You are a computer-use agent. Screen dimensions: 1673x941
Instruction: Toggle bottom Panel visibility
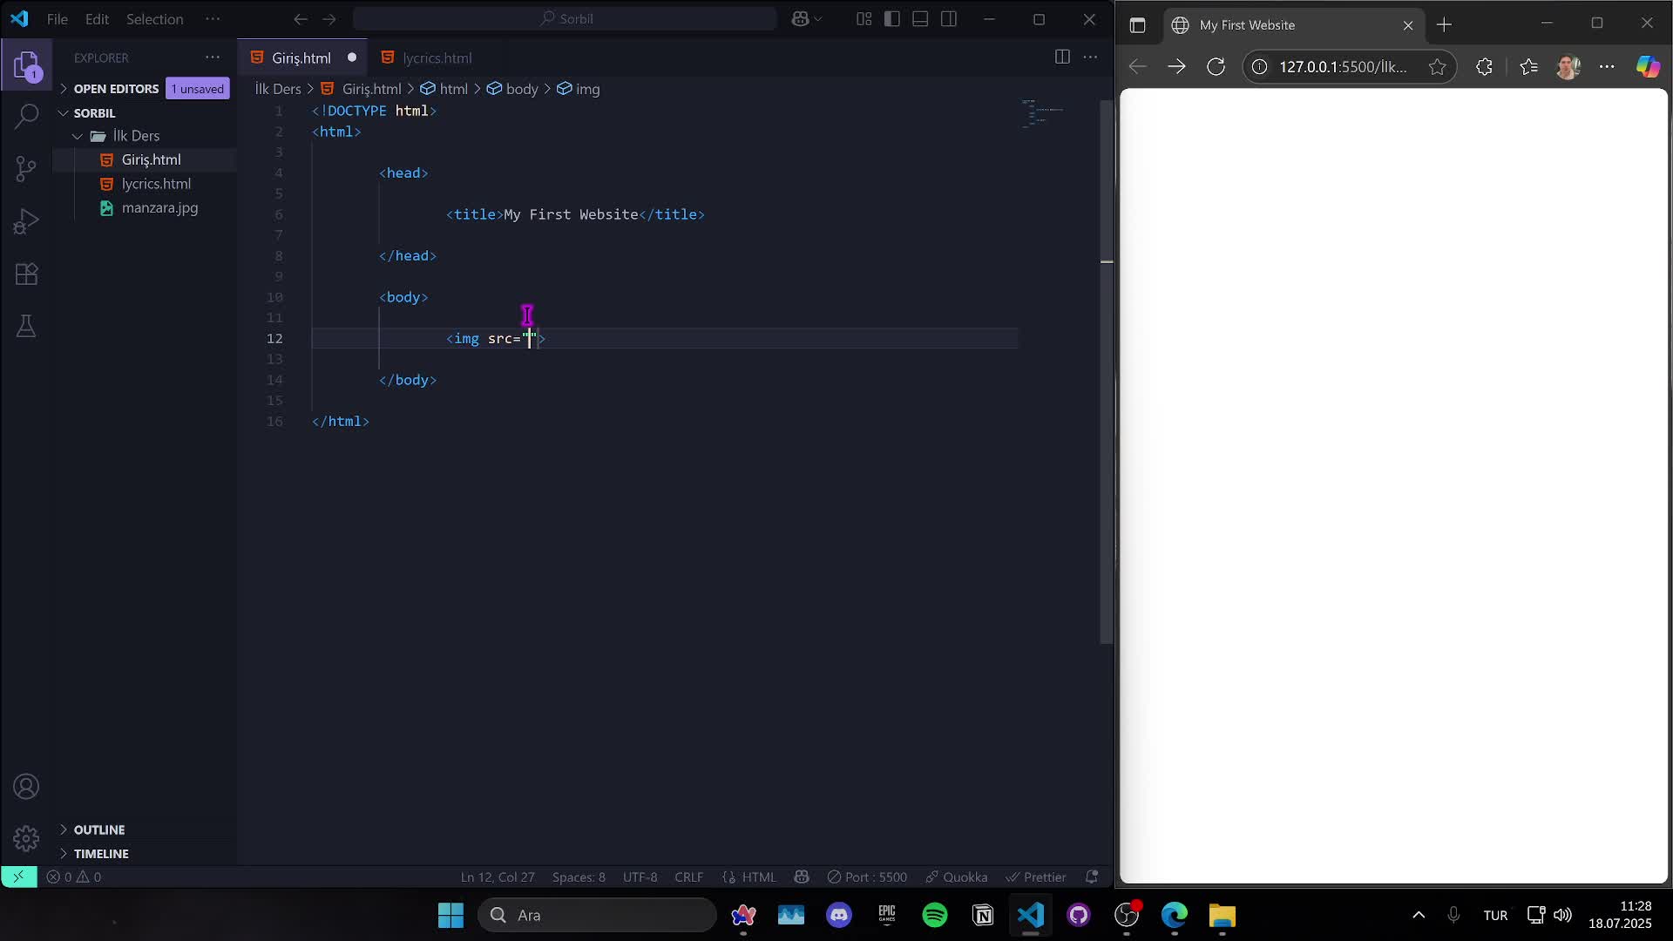pos(920,19)
